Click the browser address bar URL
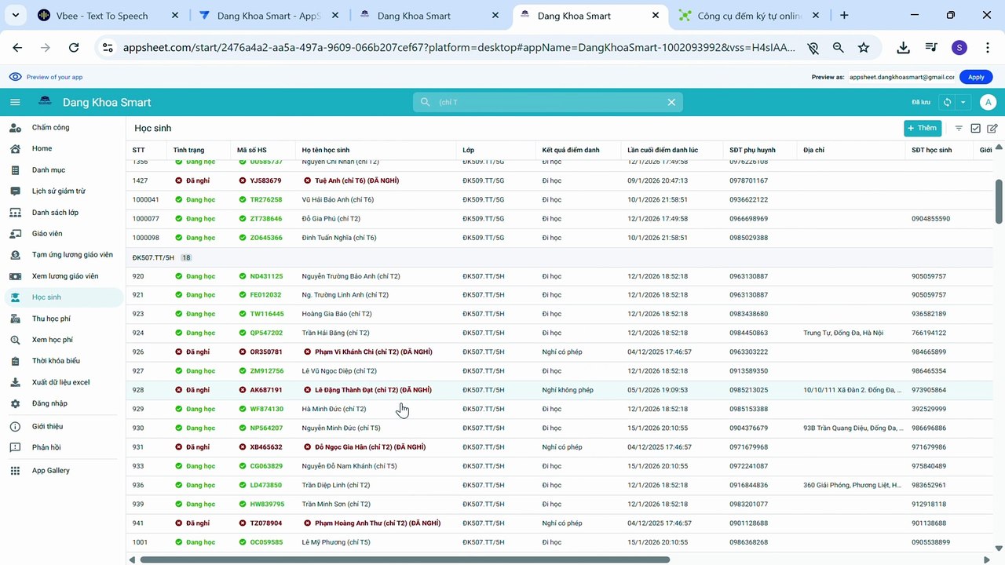The height and width of the screenshot is (565, 1005). [459, 48]
